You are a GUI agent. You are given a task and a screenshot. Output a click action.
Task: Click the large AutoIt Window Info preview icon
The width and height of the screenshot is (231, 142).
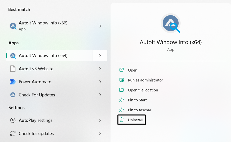[171, 23]
